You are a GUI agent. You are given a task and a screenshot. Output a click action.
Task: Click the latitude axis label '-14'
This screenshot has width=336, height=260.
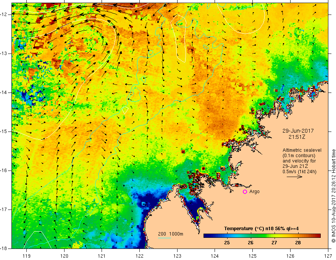pos(4,93)
